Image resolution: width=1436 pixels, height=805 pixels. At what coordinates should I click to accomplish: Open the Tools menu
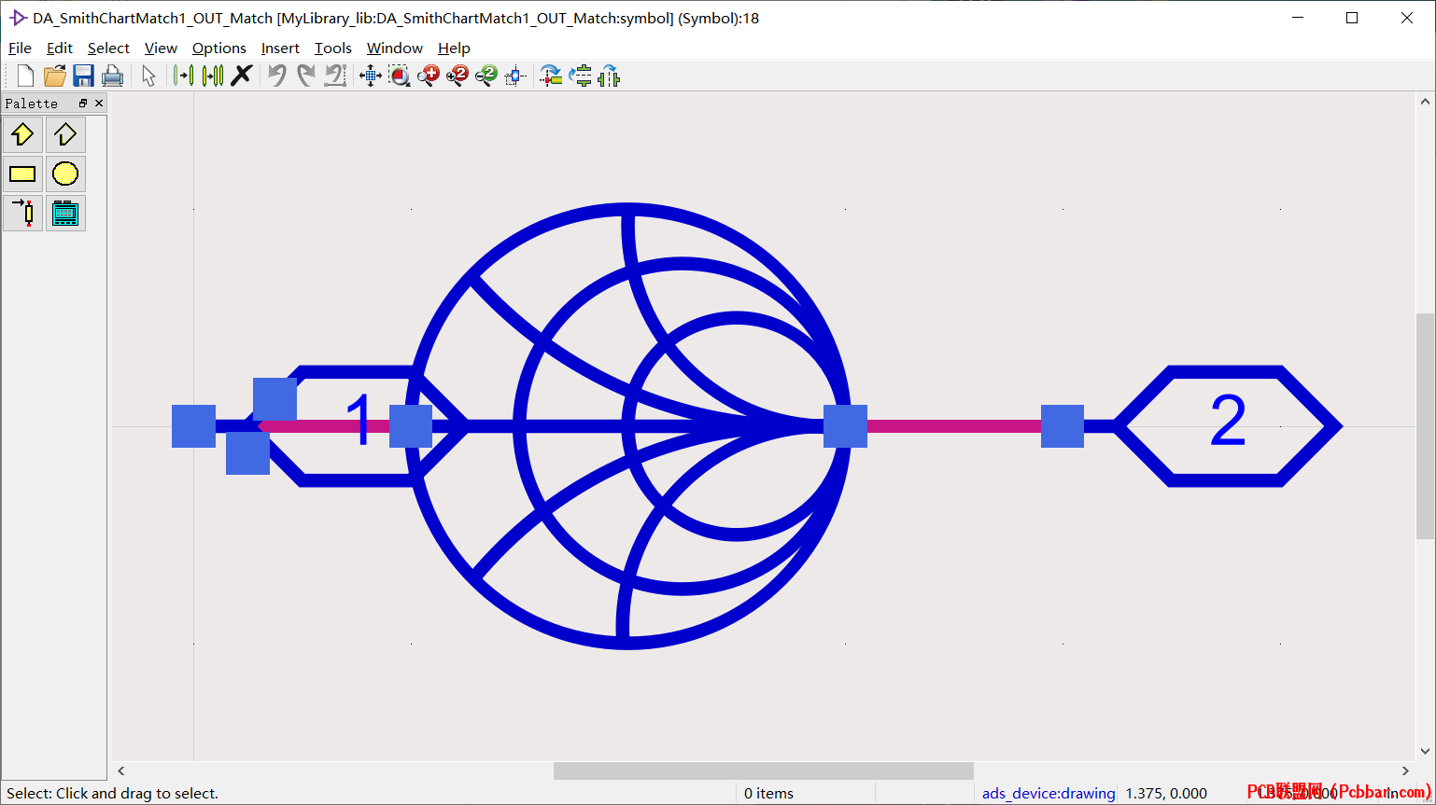tap(333, 49)
